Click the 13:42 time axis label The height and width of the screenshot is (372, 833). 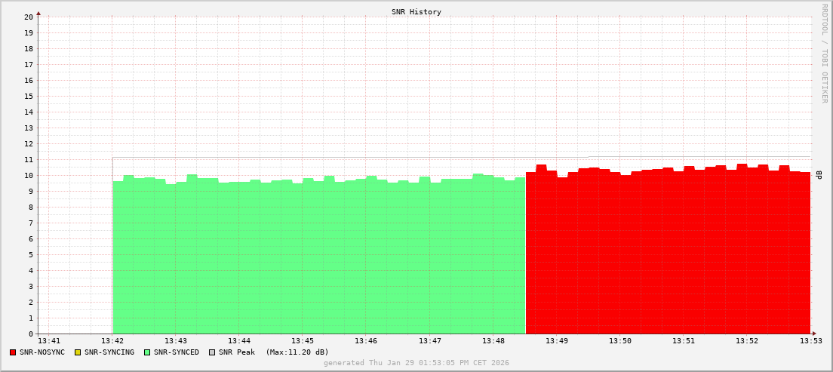(x=112, y=341)
